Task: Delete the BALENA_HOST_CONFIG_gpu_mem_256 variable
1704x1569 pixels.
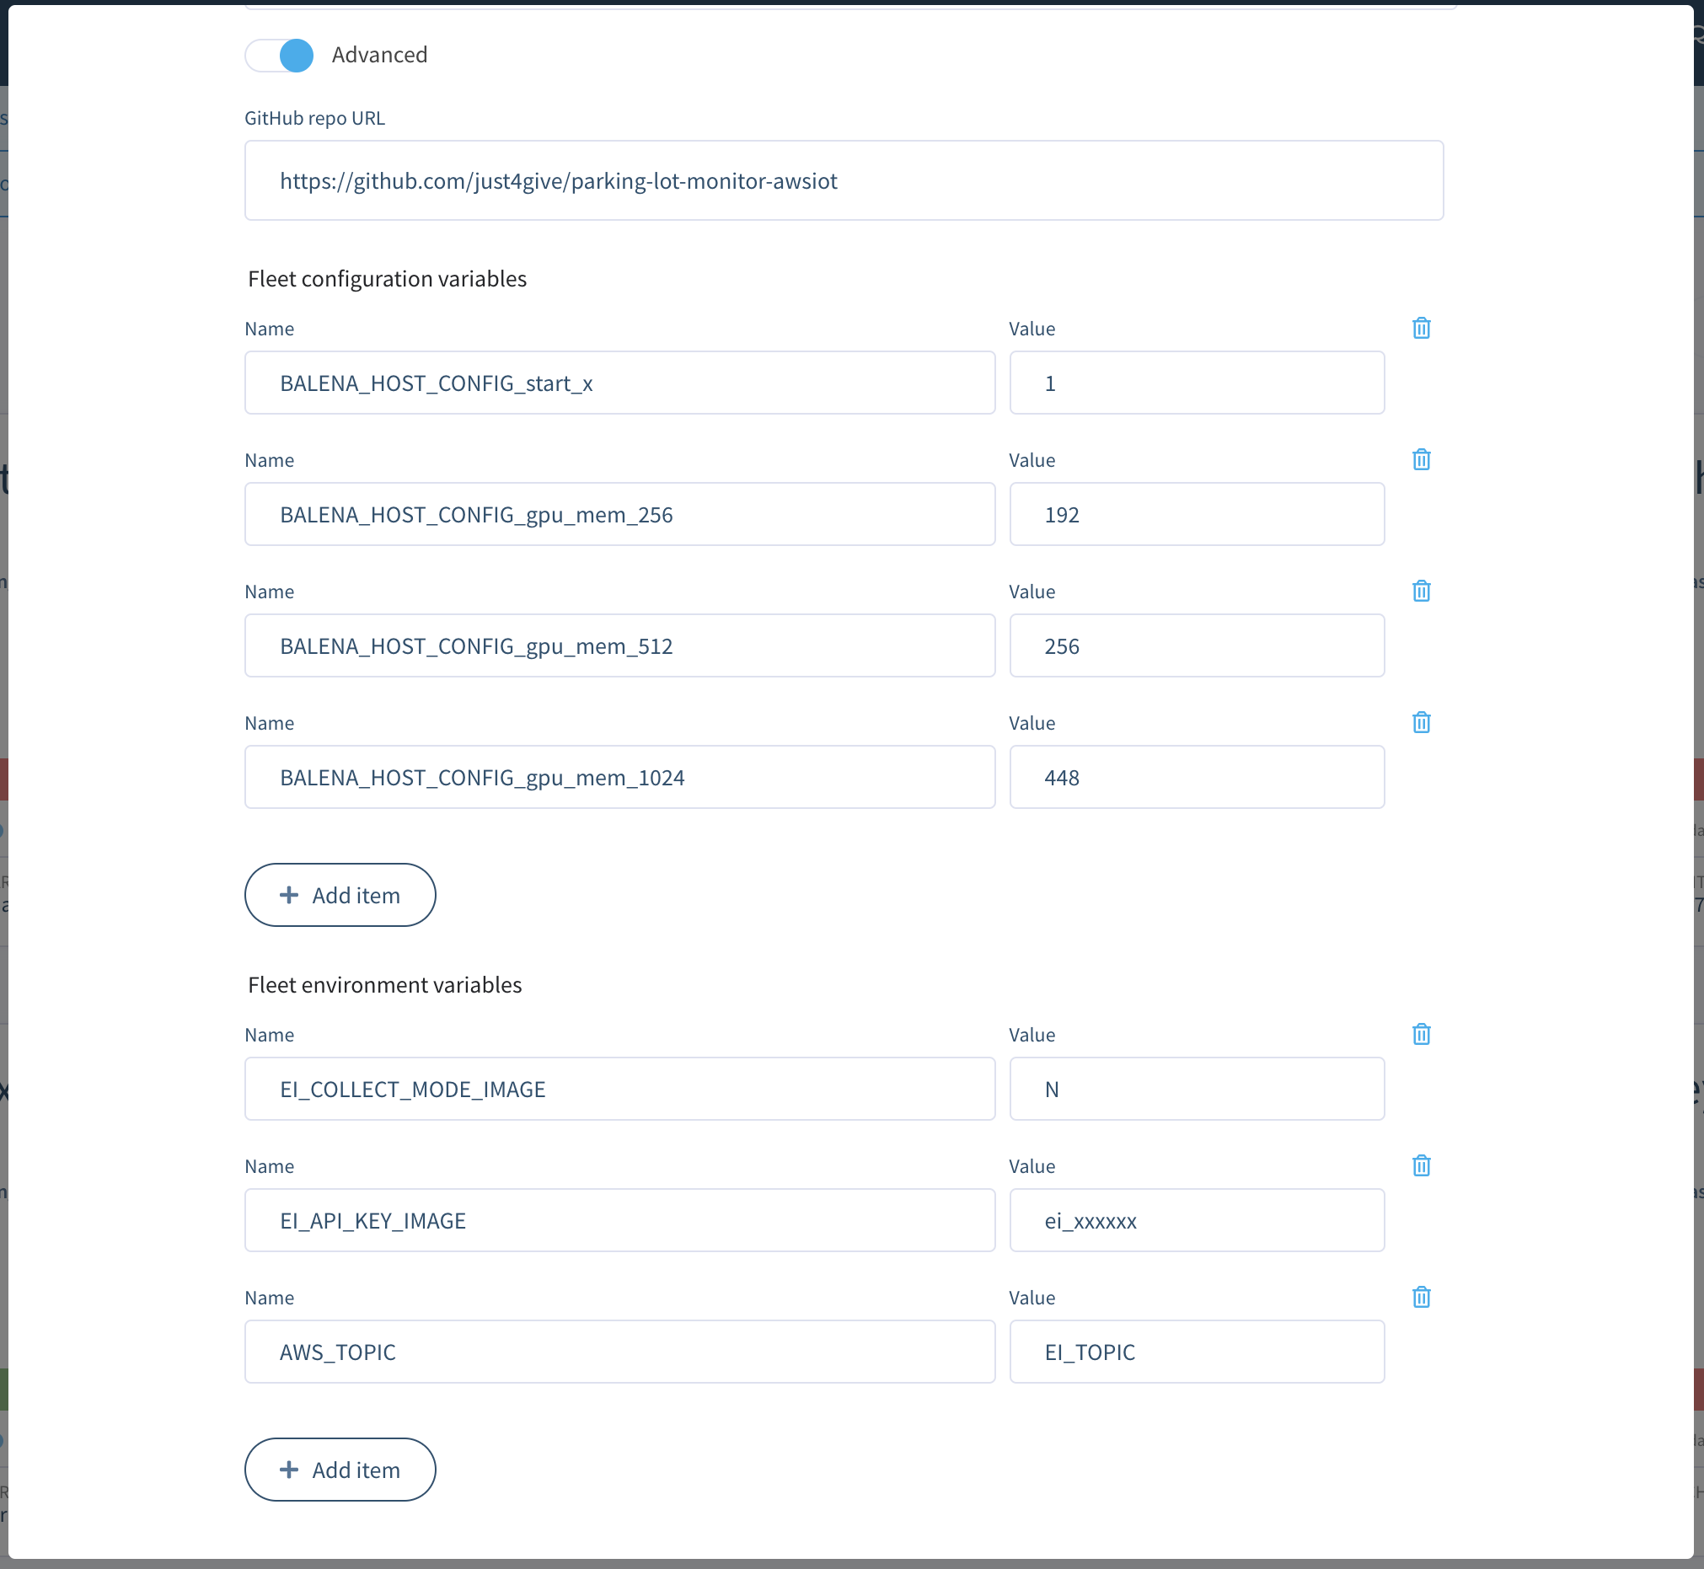Action: click(x=1423, y=459)
